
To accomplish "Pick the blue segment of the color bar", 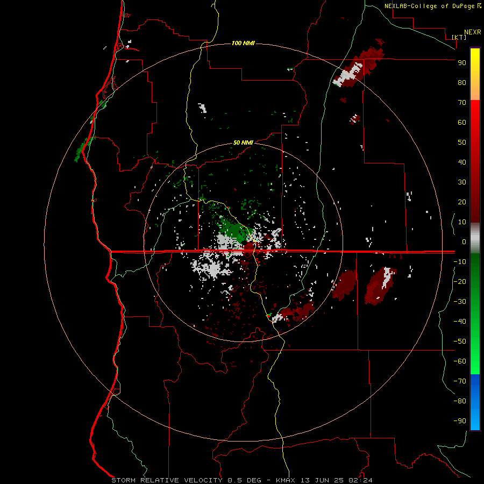I will (475, 402).
